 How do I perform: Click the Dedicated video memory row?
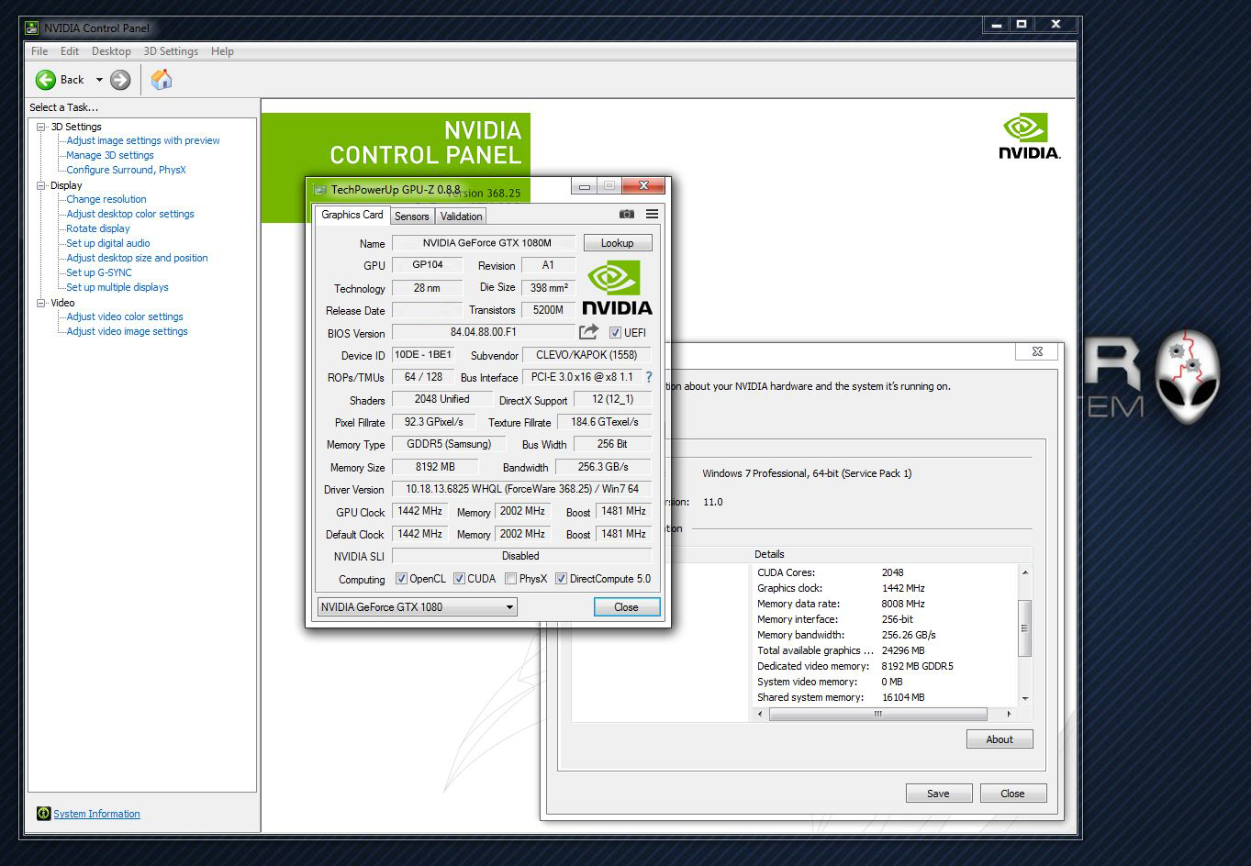[x=885, y=666]
